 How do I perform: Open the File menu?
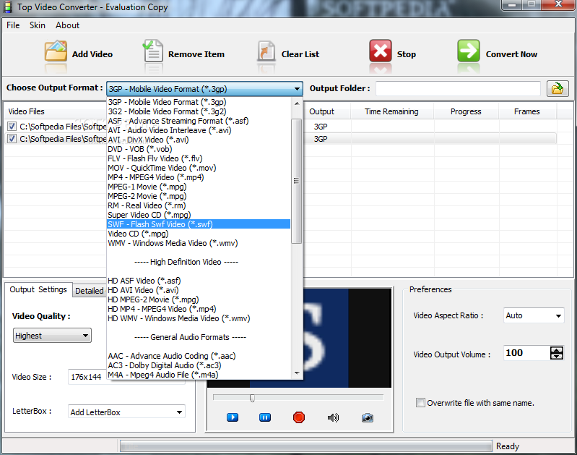[13, 25]
